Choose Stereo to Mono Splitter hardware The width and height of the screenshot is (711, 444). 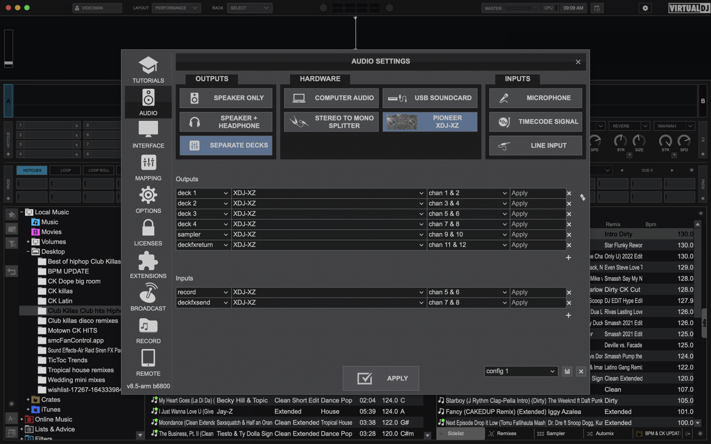[331, 122]
